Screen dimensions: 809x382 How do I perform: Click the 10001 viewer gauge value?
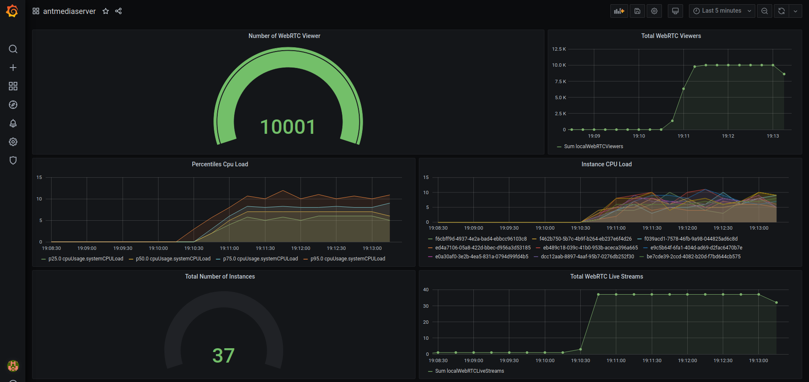[288, 127]
